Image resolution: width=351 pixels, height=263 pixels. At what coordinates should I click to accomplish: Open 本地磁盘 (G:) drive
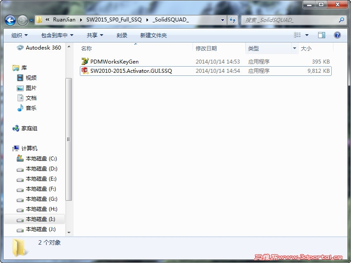coord(37,199)
